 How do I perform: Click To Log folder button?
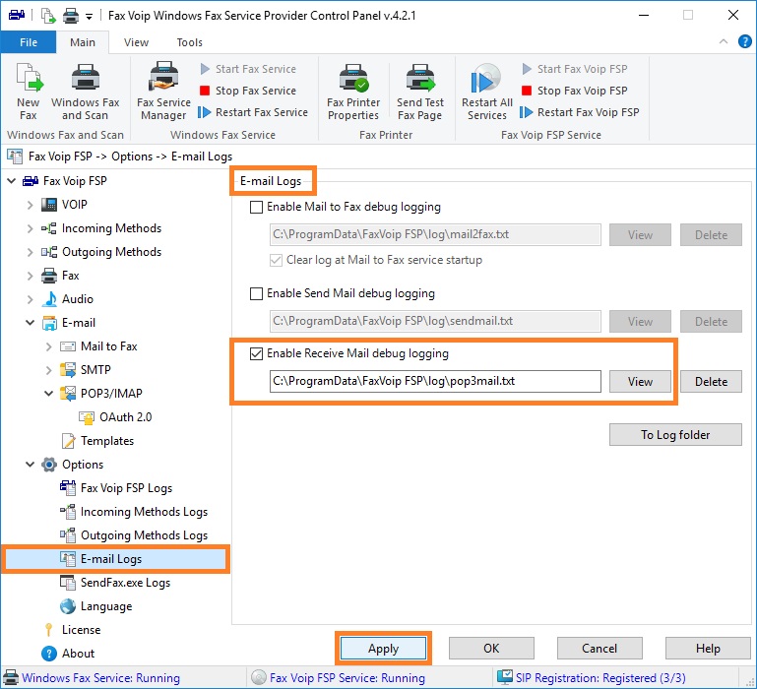[x=675, y=434]
